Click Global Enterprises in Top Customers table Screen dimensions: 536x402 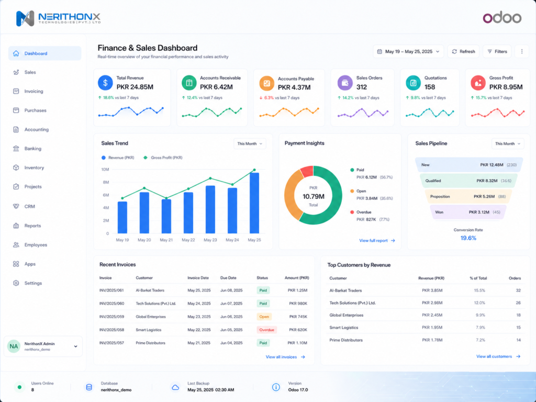tap(347, 315)
